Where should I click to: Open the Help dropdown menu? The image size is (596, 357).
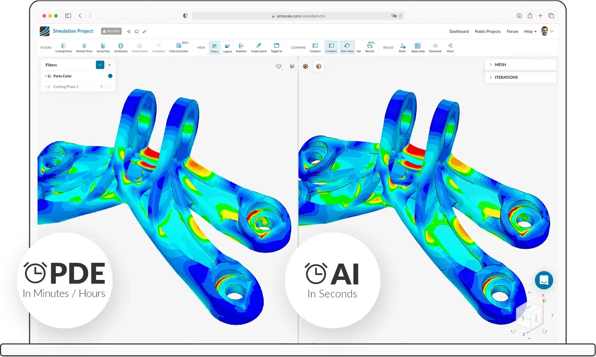pyautogui.click(x=530, y=32)
